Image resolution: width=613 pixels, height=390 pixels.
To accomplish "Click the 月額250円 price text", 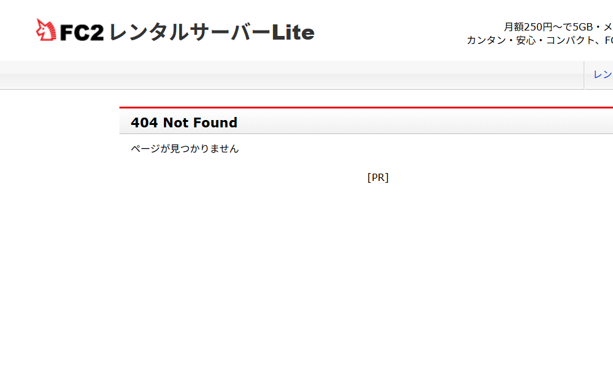I will coord(528,27).
